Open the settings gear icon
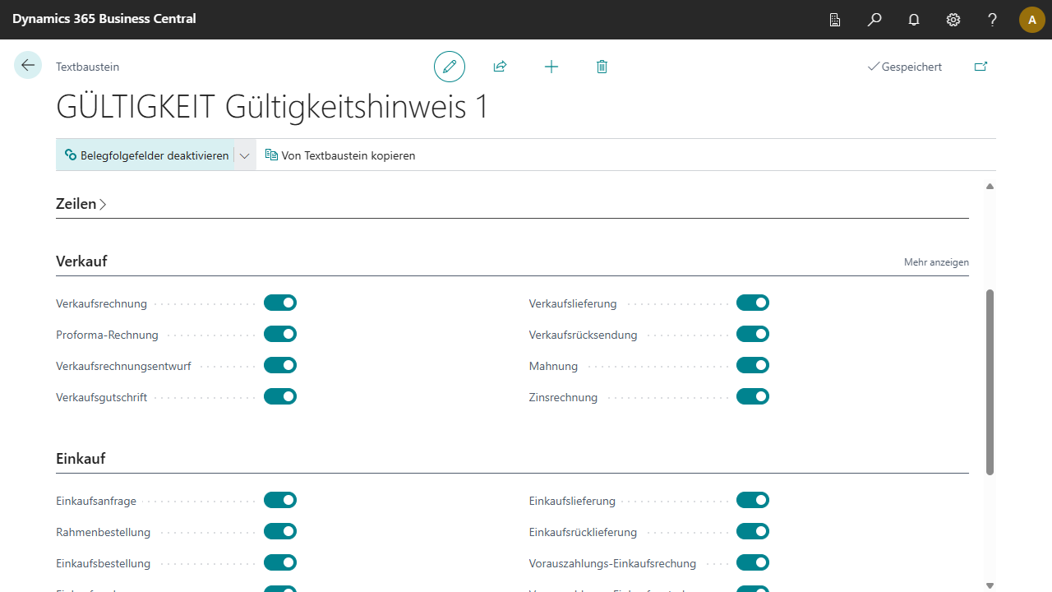 [953, 20]
